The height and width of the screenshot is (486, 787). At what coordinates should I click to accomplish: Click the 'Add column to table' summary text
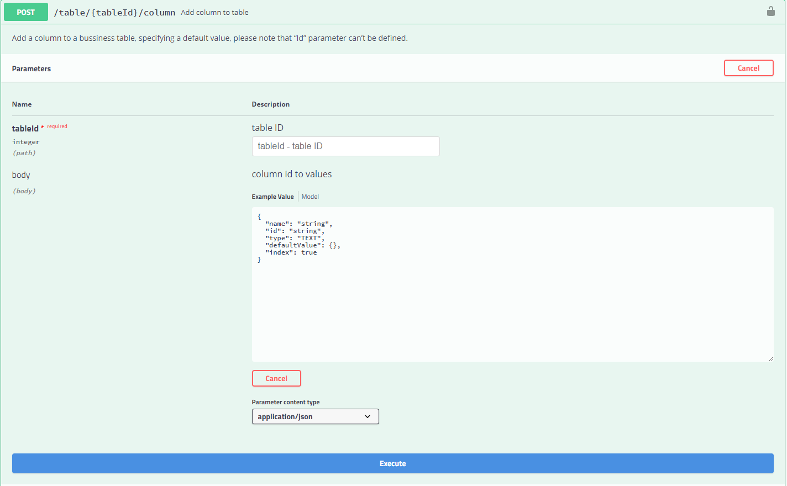[214, 12]
